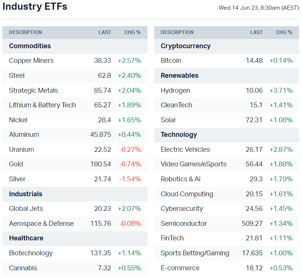302x277 pixels.
Task: Select the Gold ETF row
Action: tap(16, 164)
